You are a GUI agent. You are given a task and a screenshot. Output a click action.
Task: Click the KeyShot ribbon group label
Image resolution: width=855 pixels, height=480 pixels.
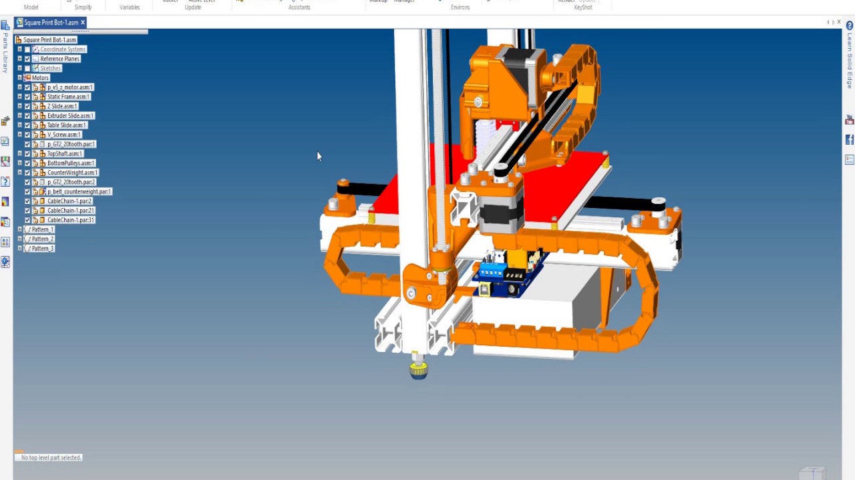click(583, 7)
